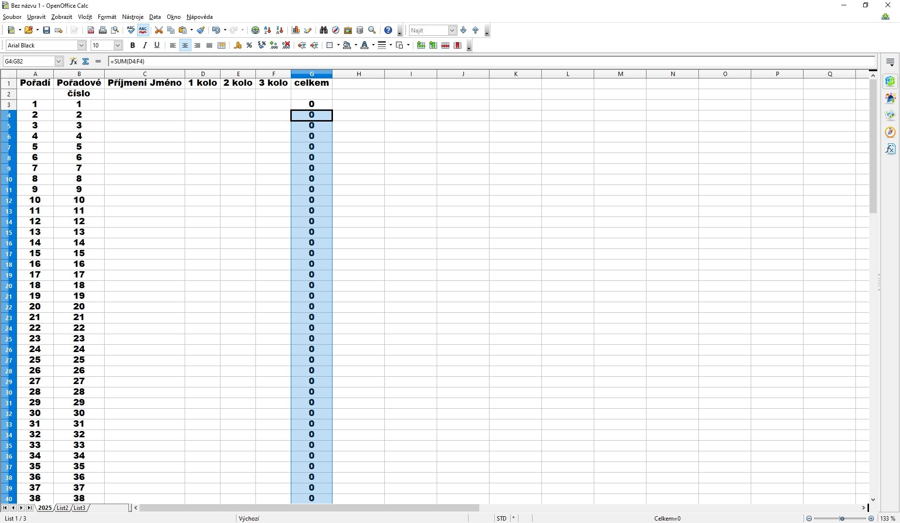Expand the Arial Black font name dropdown

81,45
